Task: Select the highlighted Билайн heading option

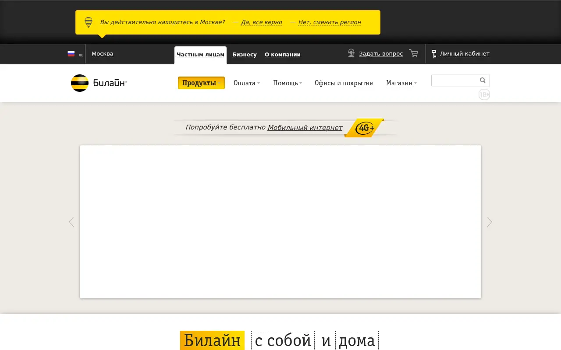Action: tap(212, 340)
